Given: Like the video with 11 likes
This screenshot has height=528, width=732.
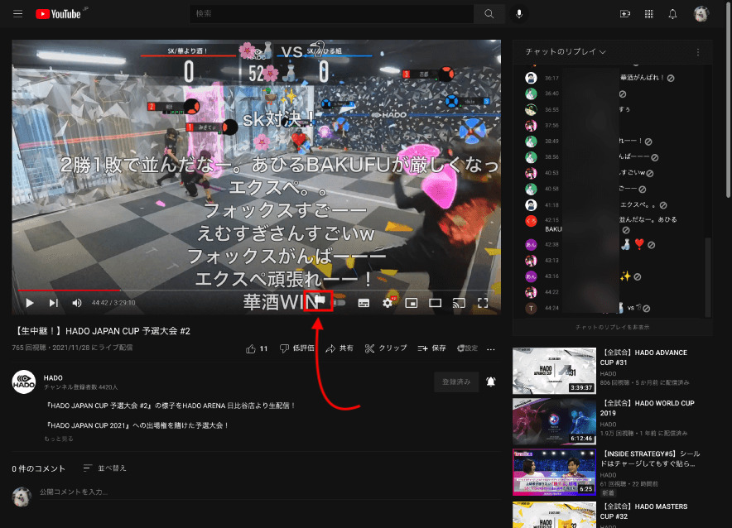Looking at the screenshot, I should coord(257,348).
